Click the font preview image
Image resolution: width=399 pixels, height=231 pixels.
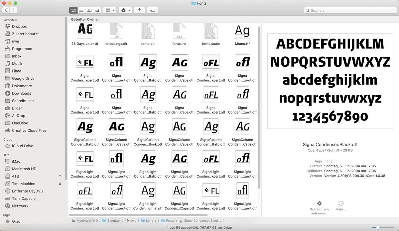coord(330,81)
